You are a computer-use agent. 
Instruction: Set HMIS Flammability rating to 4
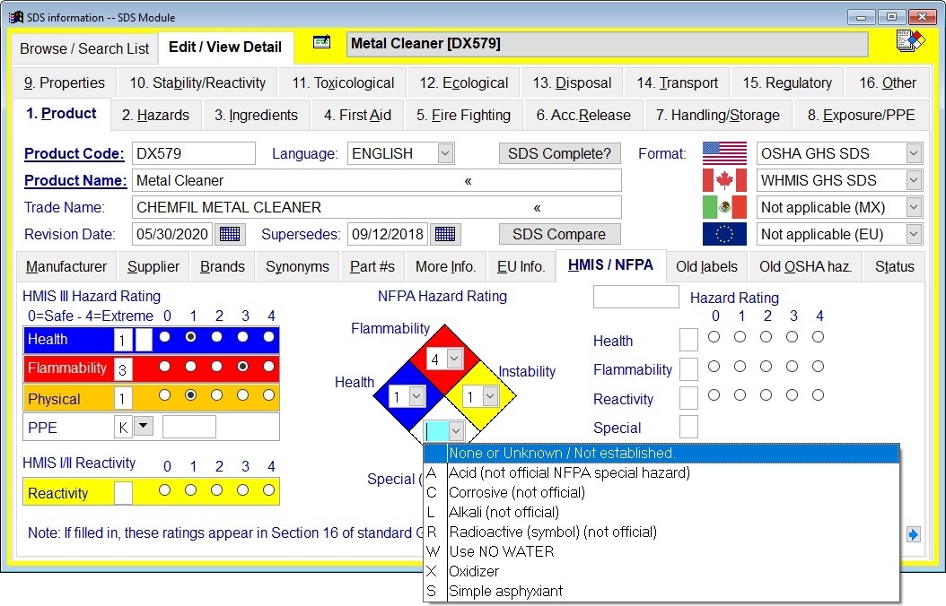tap(269, 367)
